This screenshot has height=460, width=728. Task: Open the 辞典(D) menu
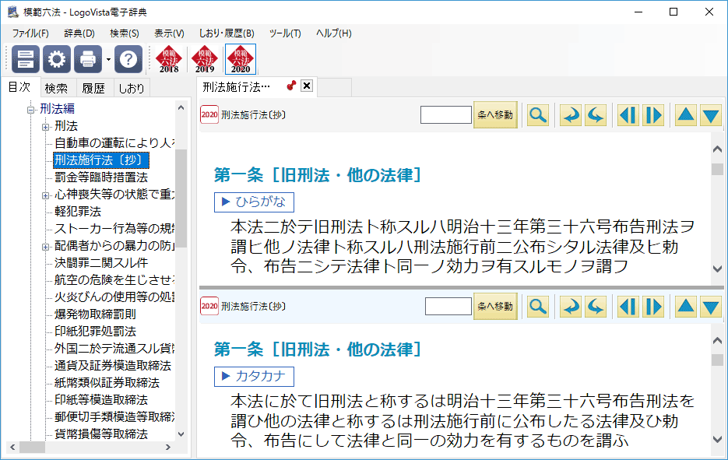click(79, 33)
